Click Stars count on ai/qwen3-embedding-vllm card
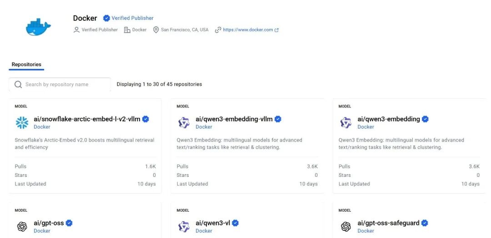Screen dimensions: 491x238 coord(316,175)
